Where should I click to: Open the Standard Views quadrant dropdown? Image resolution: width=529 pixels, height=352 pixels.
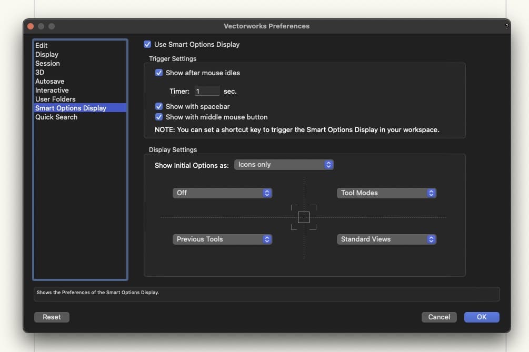tap(387, 239)
